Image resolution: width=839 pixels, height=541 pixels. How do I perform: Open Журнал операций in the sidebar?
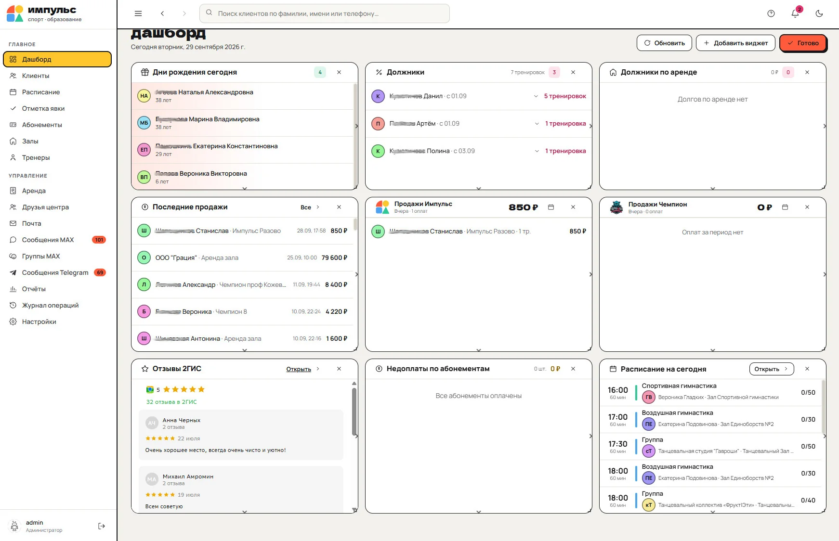coord(57,305)
